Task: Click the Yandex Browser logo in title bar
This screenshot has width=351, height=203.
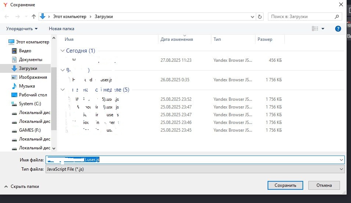Action: click(x=6, y=5)
